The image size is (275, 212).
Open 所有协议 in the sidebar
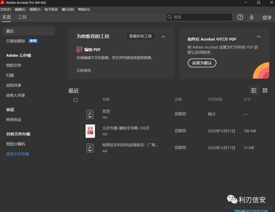[x=14, y=120]
